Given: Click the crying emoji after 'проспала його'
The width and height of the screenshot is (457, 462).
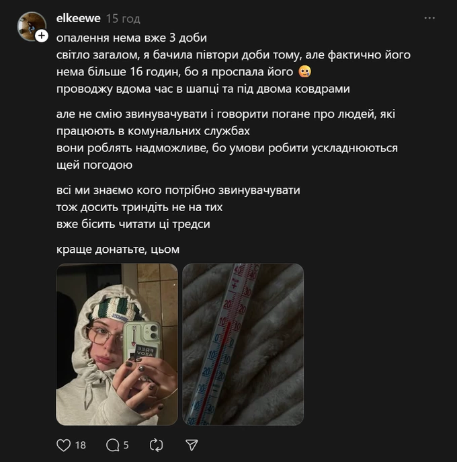Looking at the screenshot, I should point(304,71).
